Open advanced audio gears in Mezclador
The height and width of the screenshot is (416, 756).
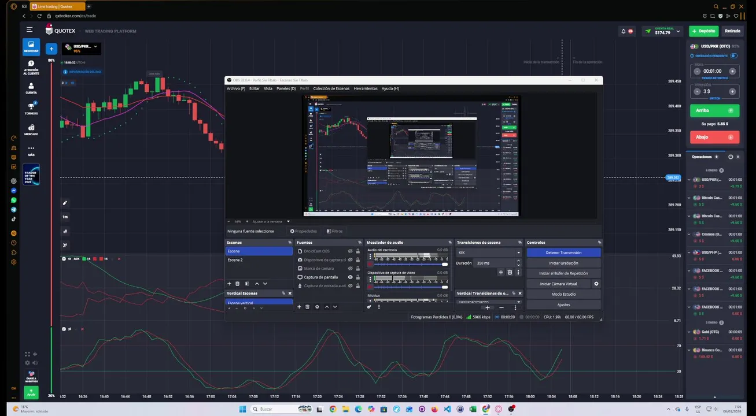click(369, 307)
